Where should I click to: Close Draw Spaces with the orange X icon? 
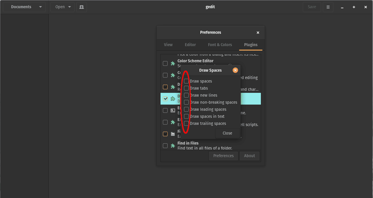235,70
